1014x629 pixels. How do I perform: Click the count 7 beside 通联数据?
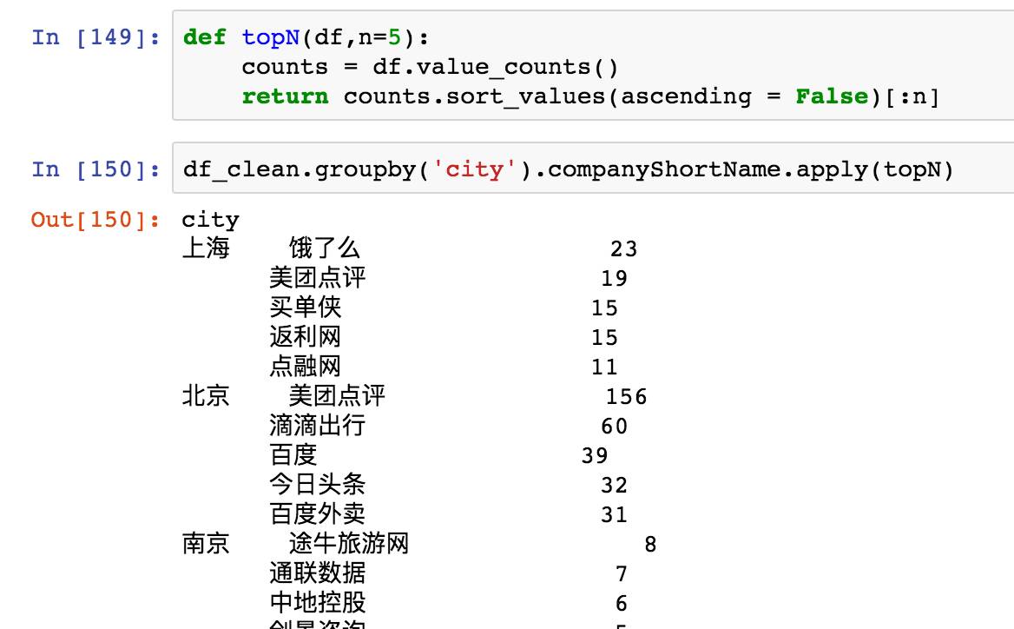tap(621, 574)
